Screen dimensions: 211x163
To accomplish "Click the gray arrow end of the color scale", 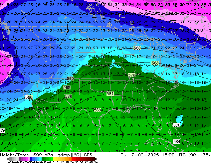I will coord(8,159).
